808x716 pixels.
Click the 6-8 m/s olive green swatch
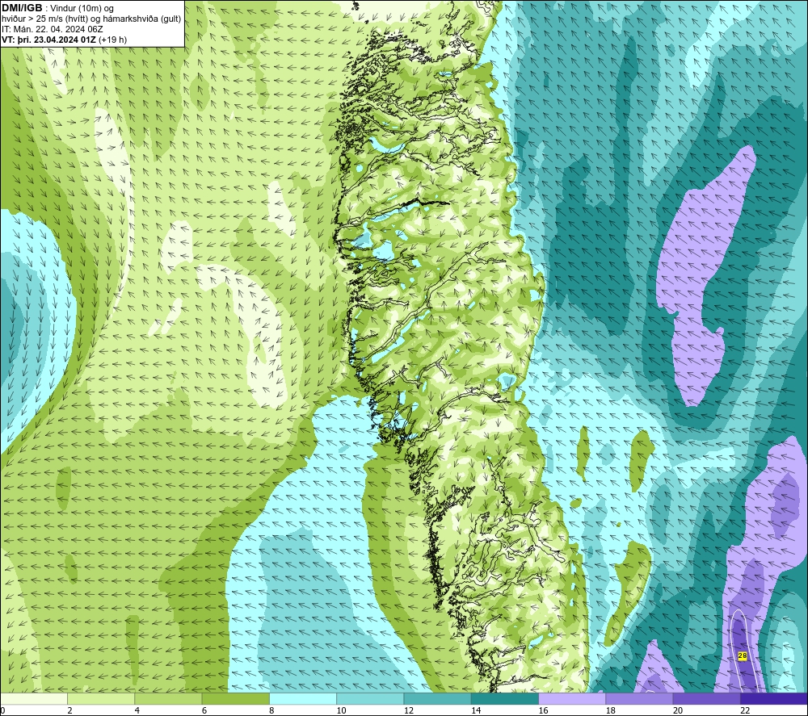[235, 698]
